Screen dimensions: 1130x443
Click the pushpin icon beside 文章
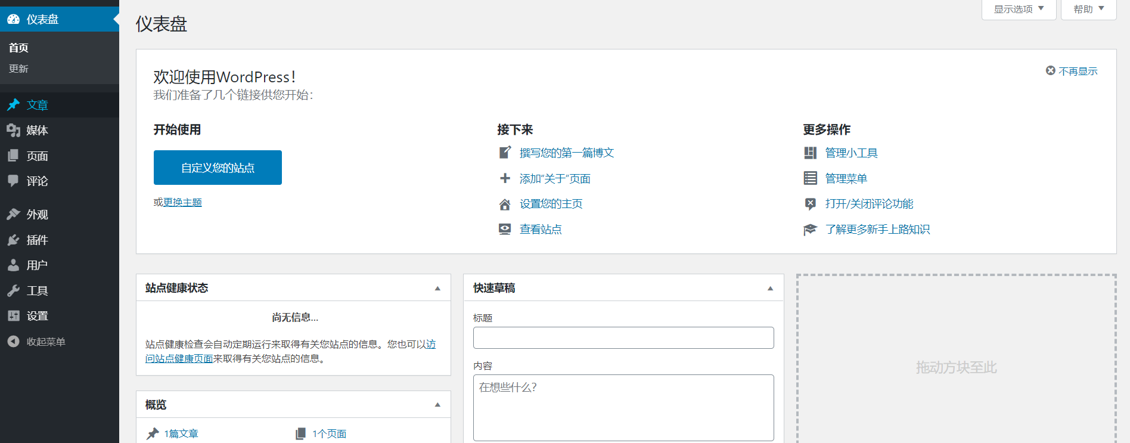point(13,105)
